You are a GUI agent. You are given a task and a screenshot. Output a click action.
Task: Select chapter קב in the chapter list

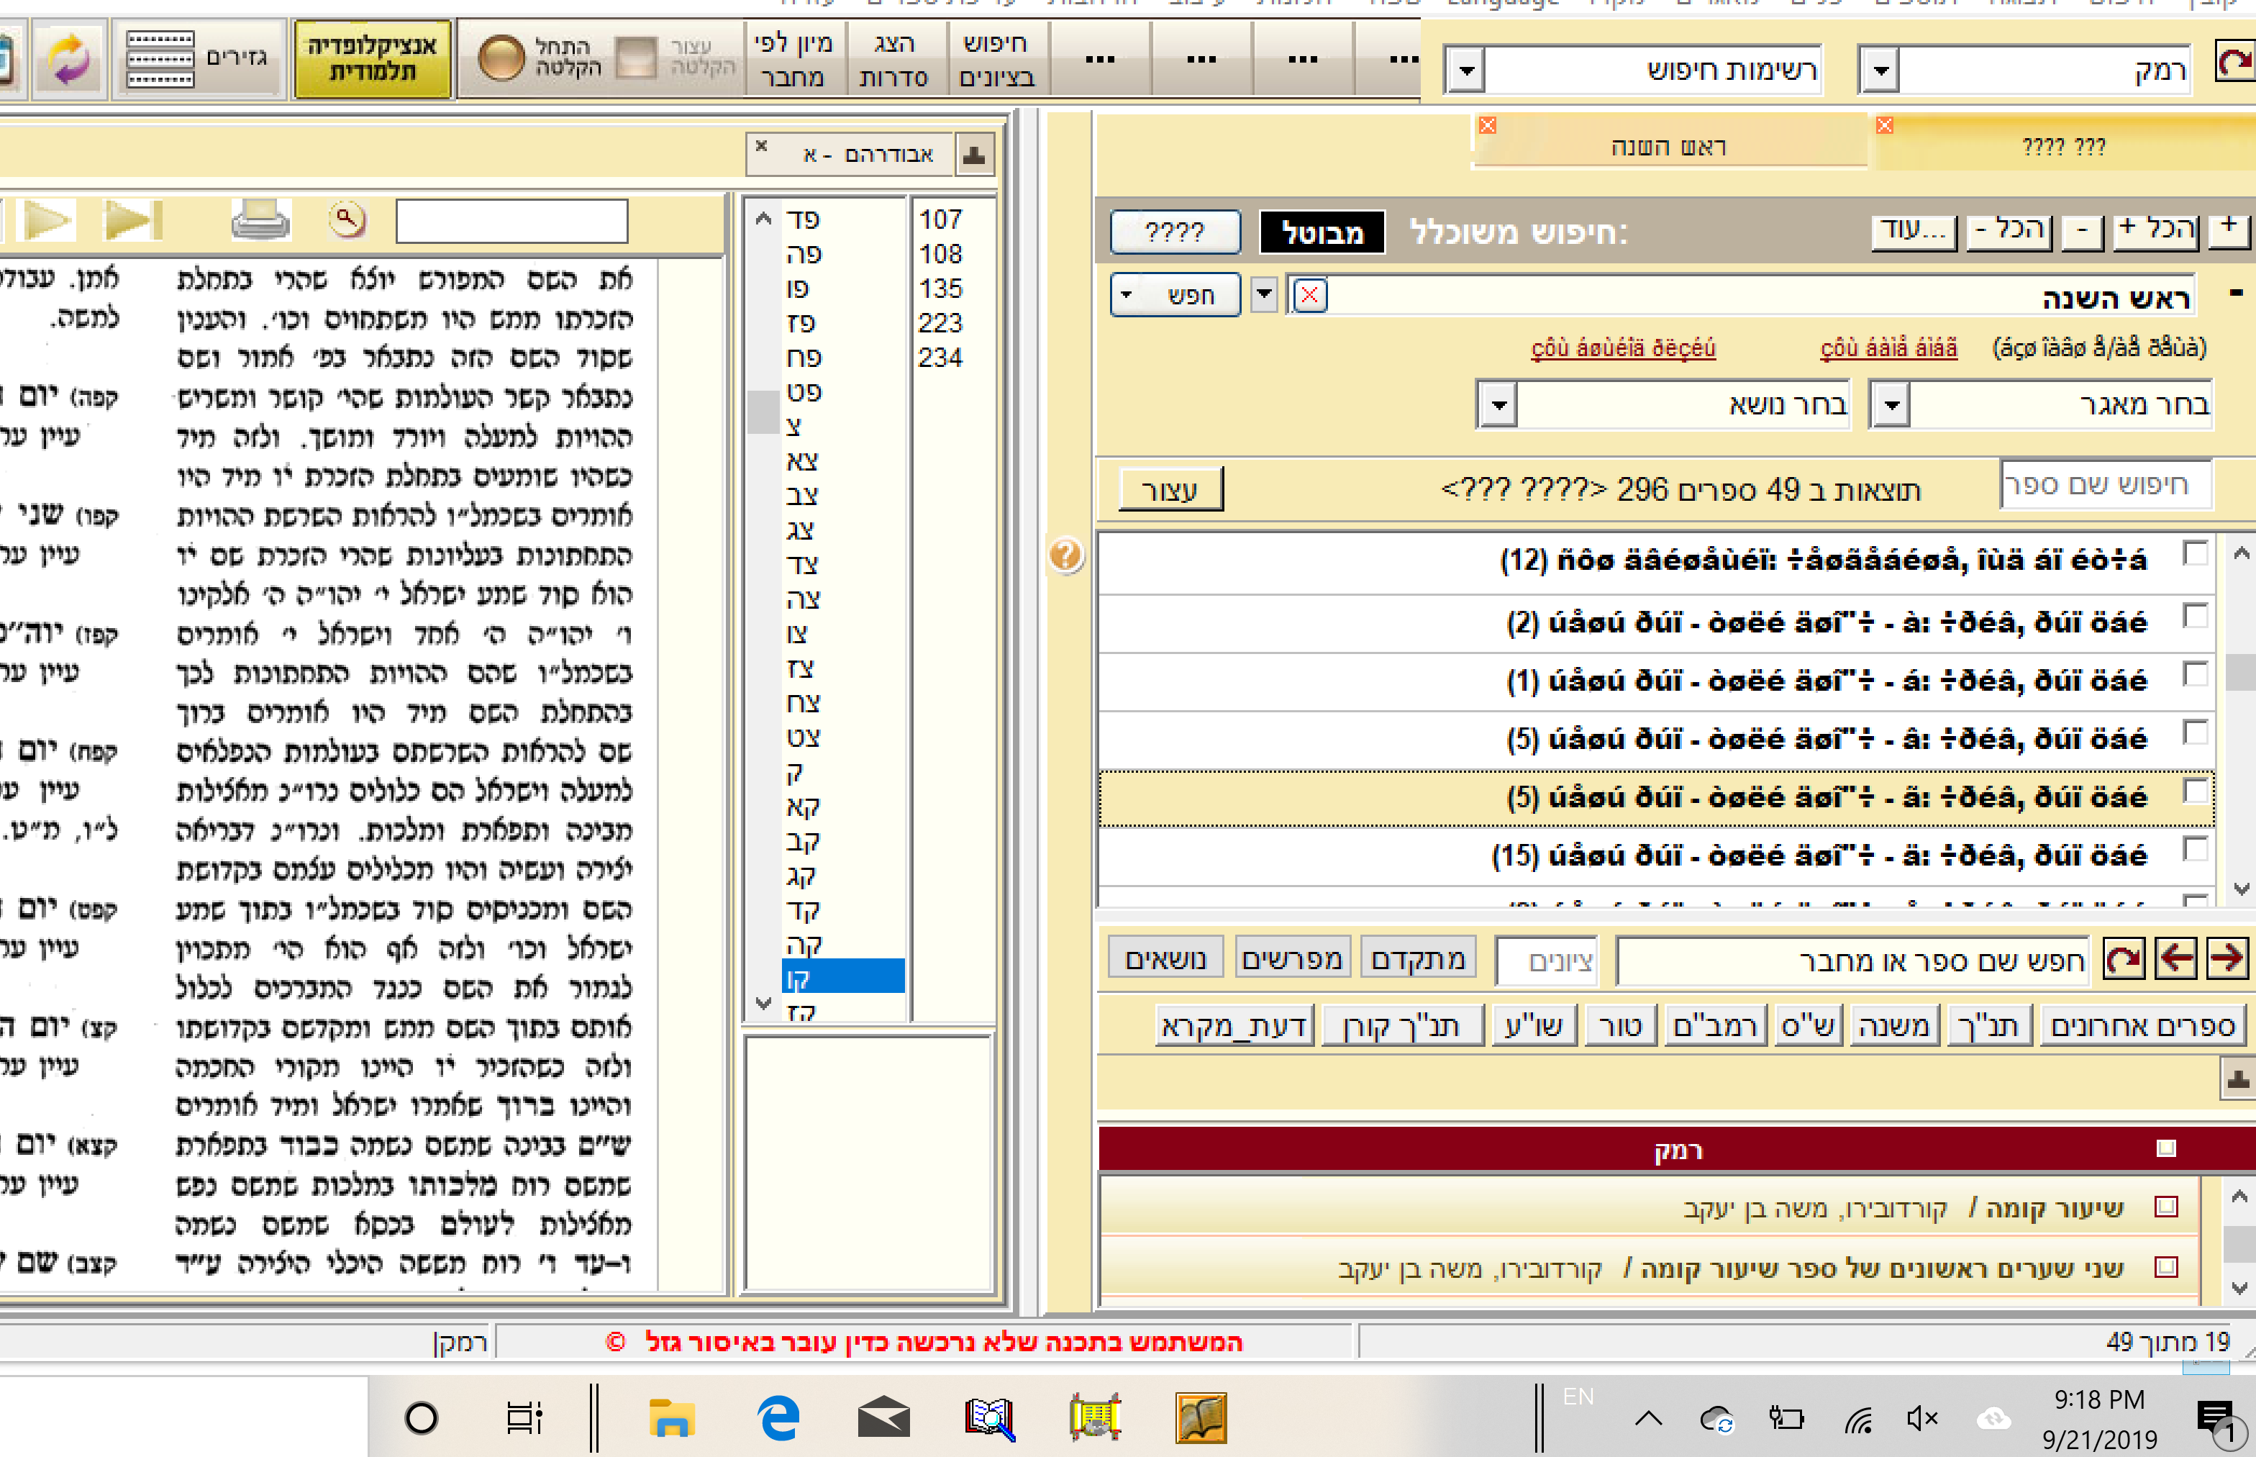pyautogui.click(x=802, y=842)
